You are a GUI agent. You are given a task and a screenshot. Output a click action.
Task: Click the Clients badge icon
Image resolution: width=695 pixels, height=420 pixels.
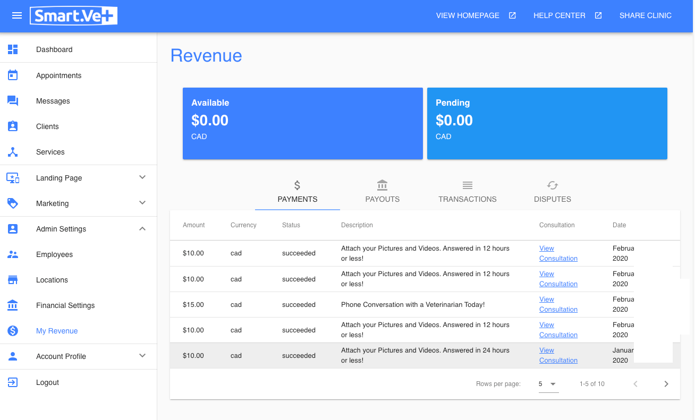tap(13, 126)
